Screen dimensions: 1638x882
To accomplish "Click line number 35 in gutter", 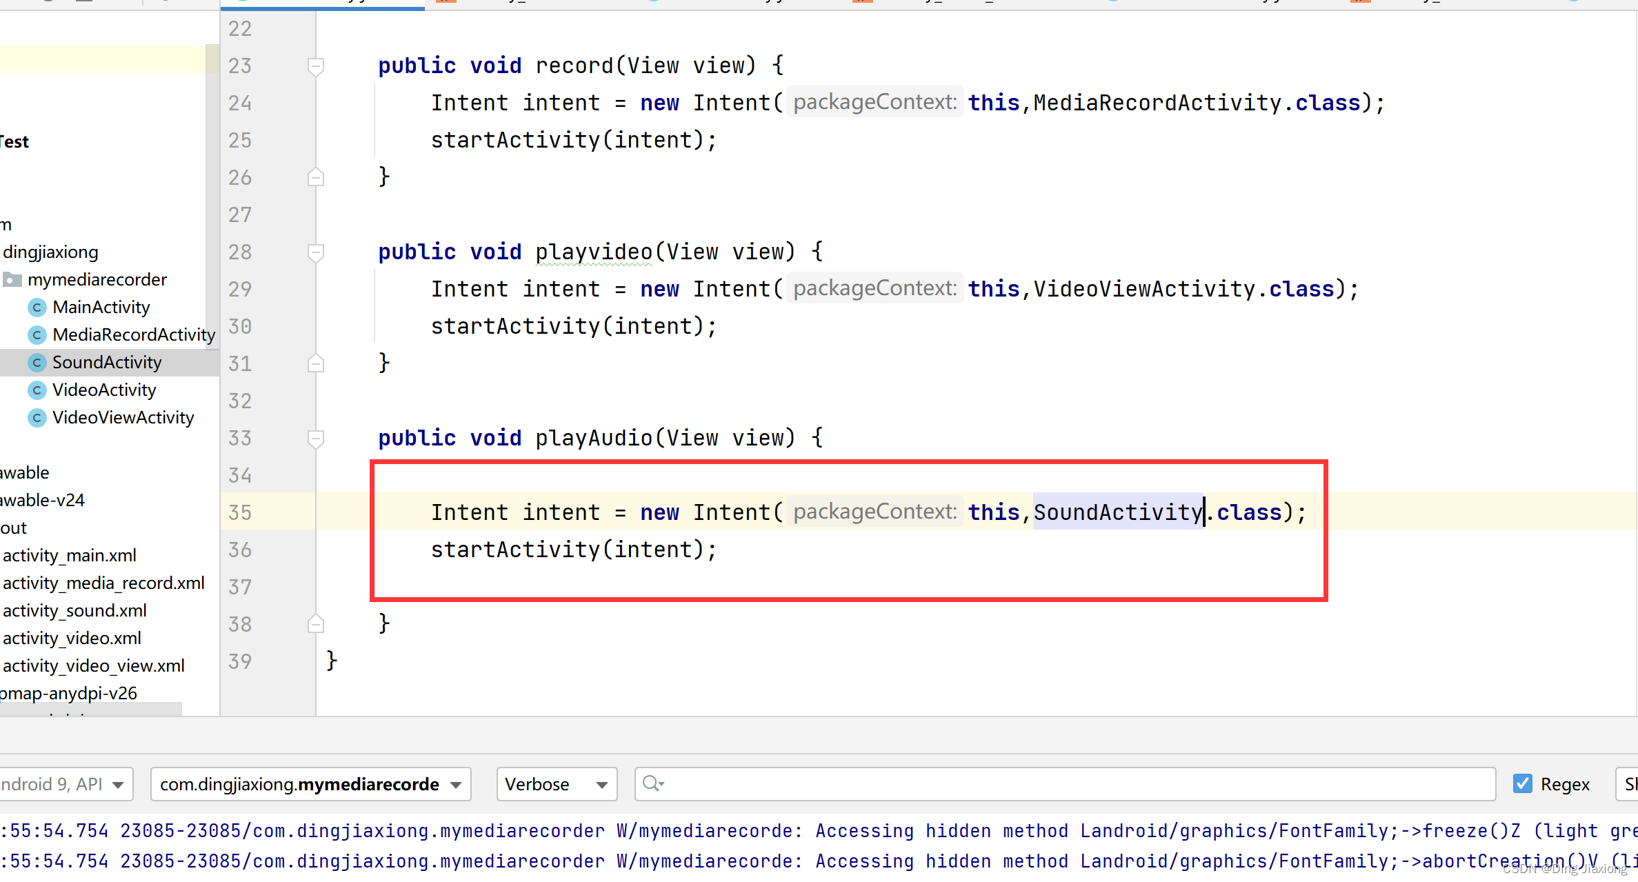I will [x=240, y=512].
